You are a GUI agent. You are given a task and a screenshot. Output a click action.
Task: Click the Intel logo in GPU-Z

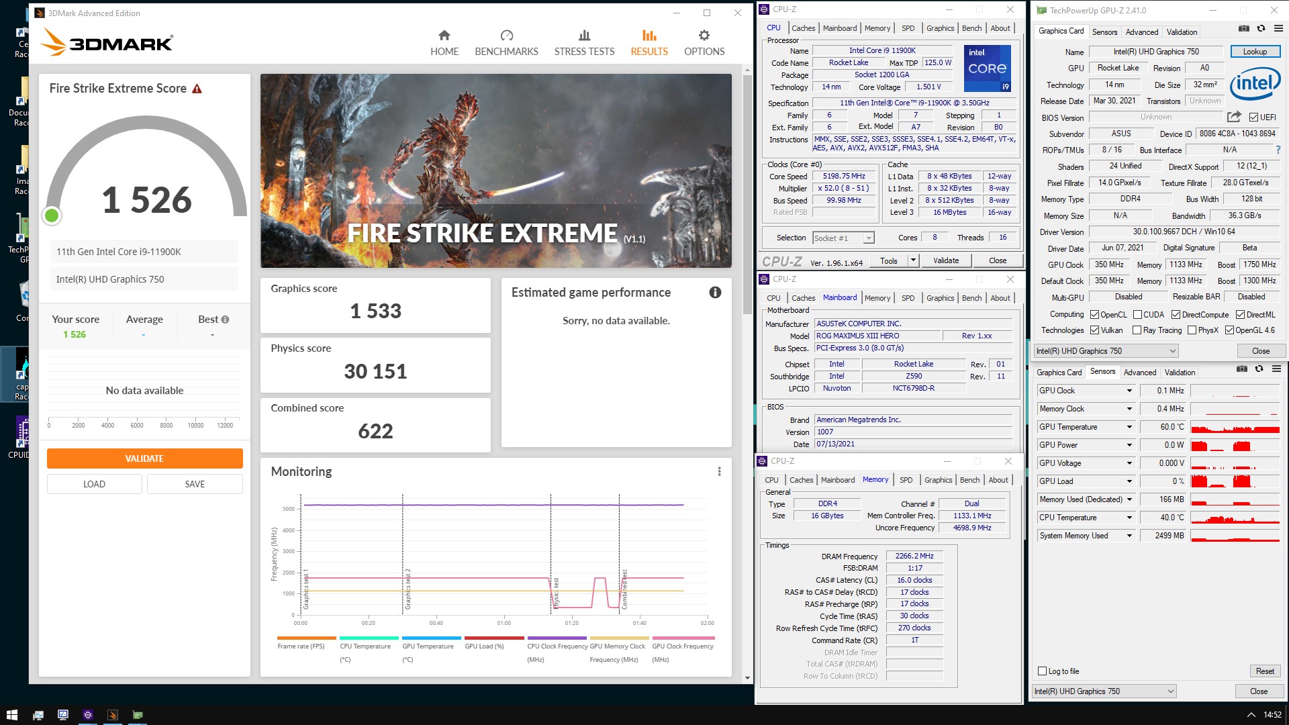coord(1255,83)
